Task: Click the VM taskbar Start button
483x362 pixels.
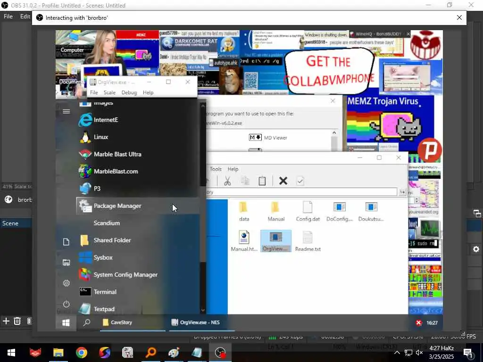Action: pyautogui.click(x=66, y=322)
